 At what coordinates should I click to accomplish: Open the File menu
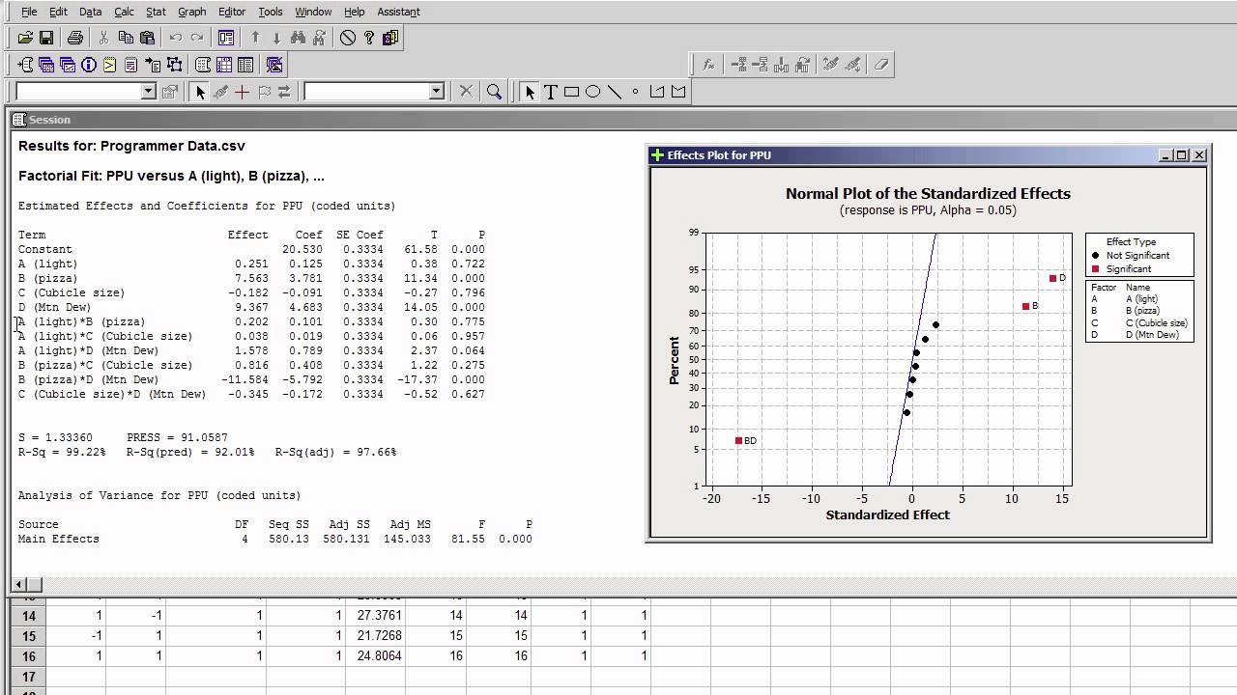[x=28, y=12]
